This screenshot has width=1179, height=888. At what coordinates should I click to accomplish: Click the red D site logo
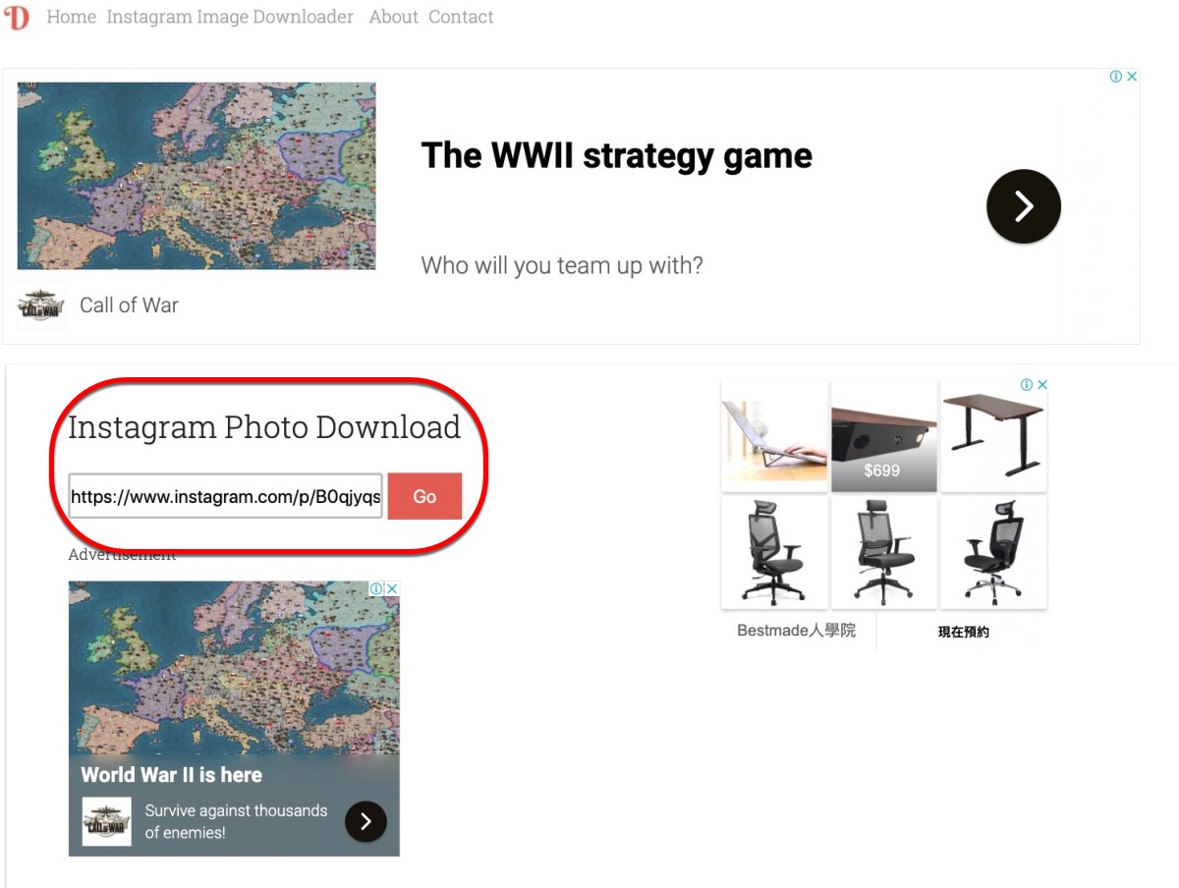pos(17,18)
